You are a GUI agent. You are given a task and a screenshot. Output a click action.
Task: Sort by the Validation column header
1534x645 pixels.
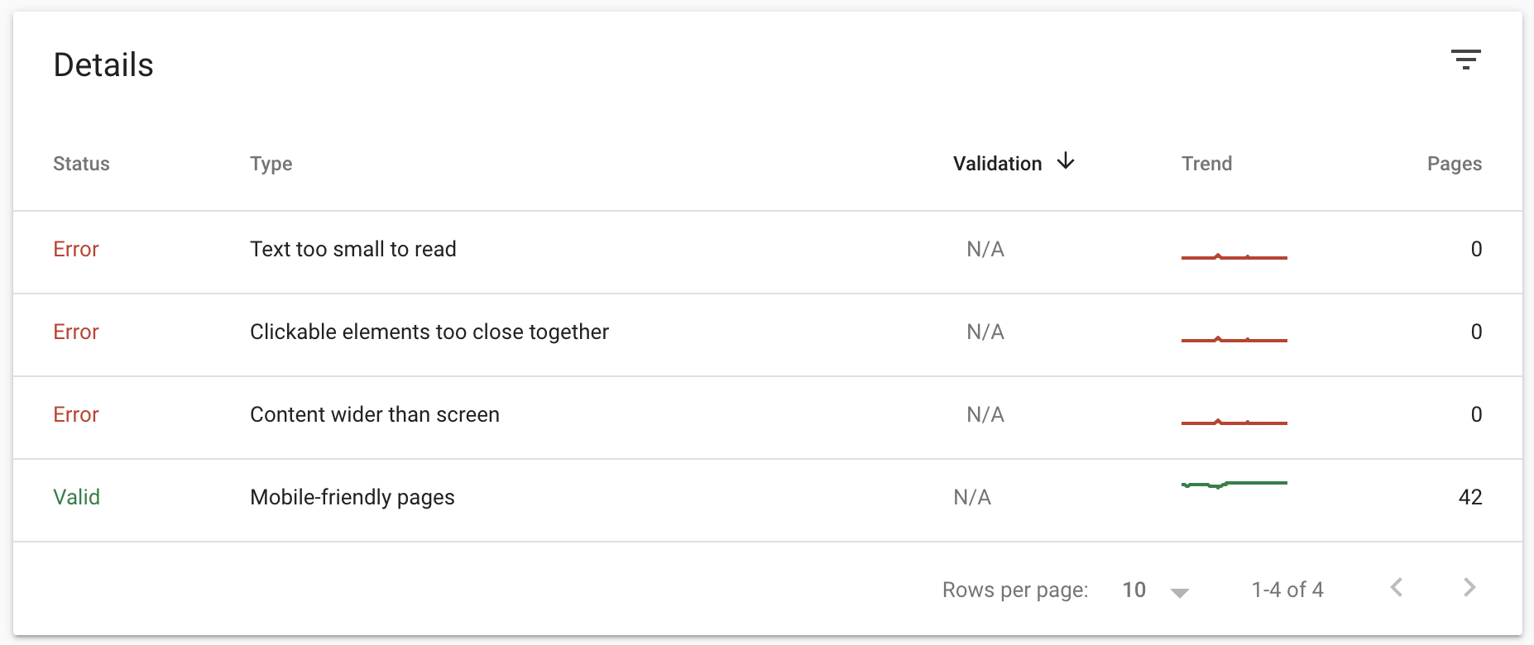tap(997, 163)
